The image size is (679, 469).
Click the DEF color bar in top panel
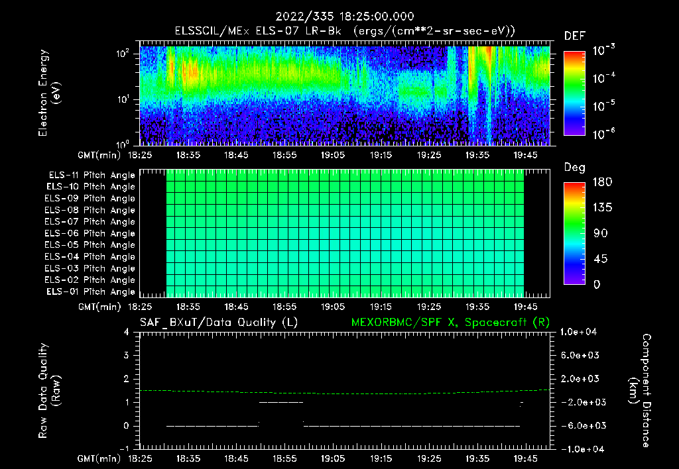click(574, 93)
